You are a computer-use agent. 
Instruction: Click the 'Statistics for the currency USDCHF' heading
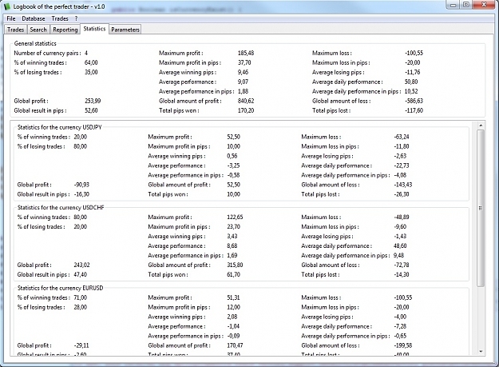(x=61, y=207)
